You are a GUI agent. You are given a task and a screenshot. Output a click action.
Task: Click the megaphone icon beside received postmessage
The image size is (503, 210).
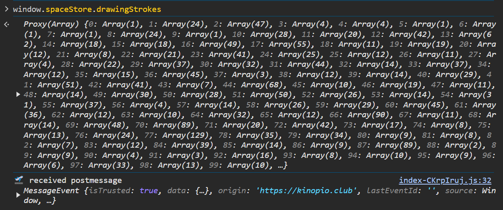point(18,180)
